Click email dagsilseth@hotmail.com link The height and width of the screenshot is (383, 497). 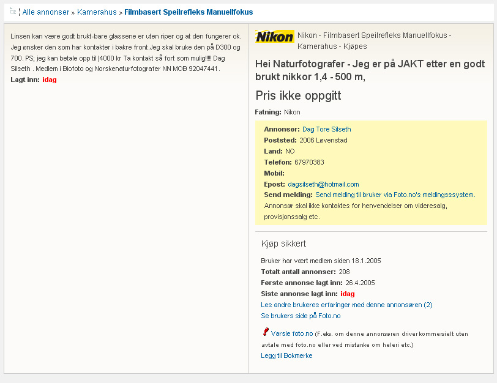323,184
